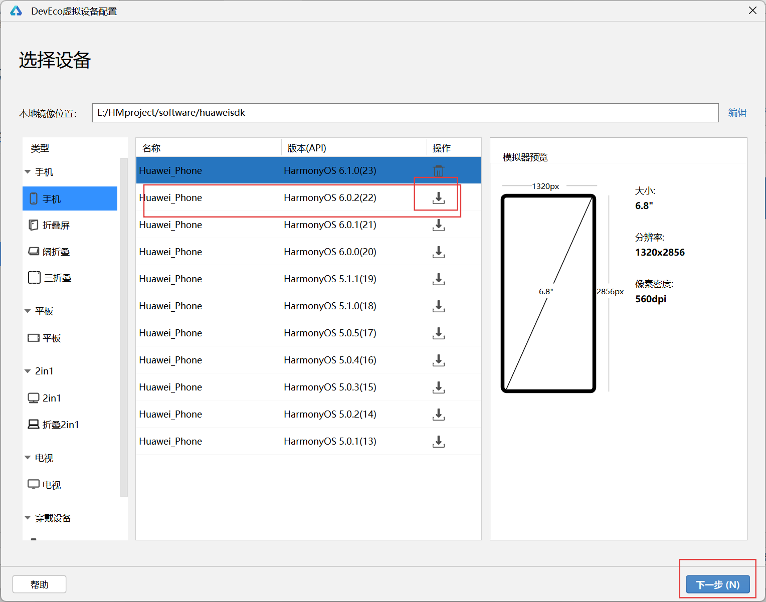This screenshot has height=602, width=766.
Task: Select row HarmonyOS 5.0.4(16)
Action: (x=308, y=360)
